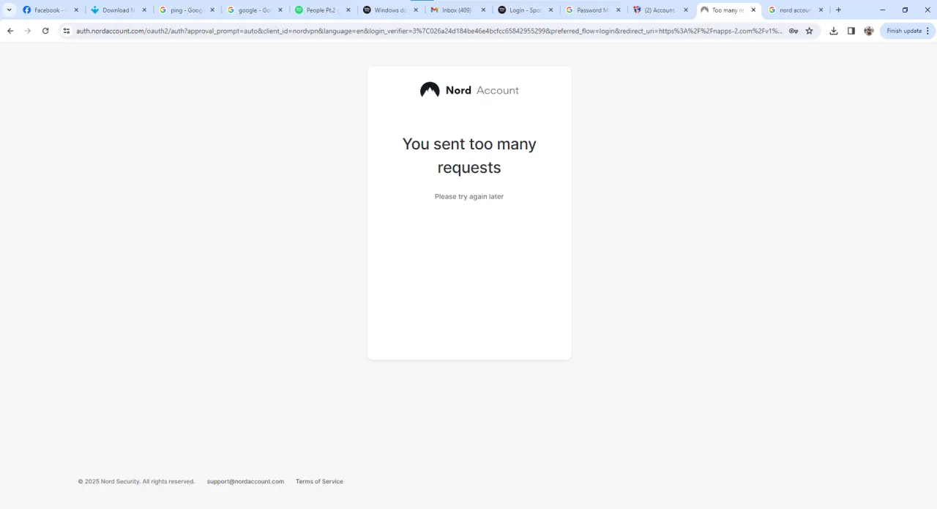The image size is (937, 509).
Task: Close the nord account search tab
Action: tap(821, 10)
